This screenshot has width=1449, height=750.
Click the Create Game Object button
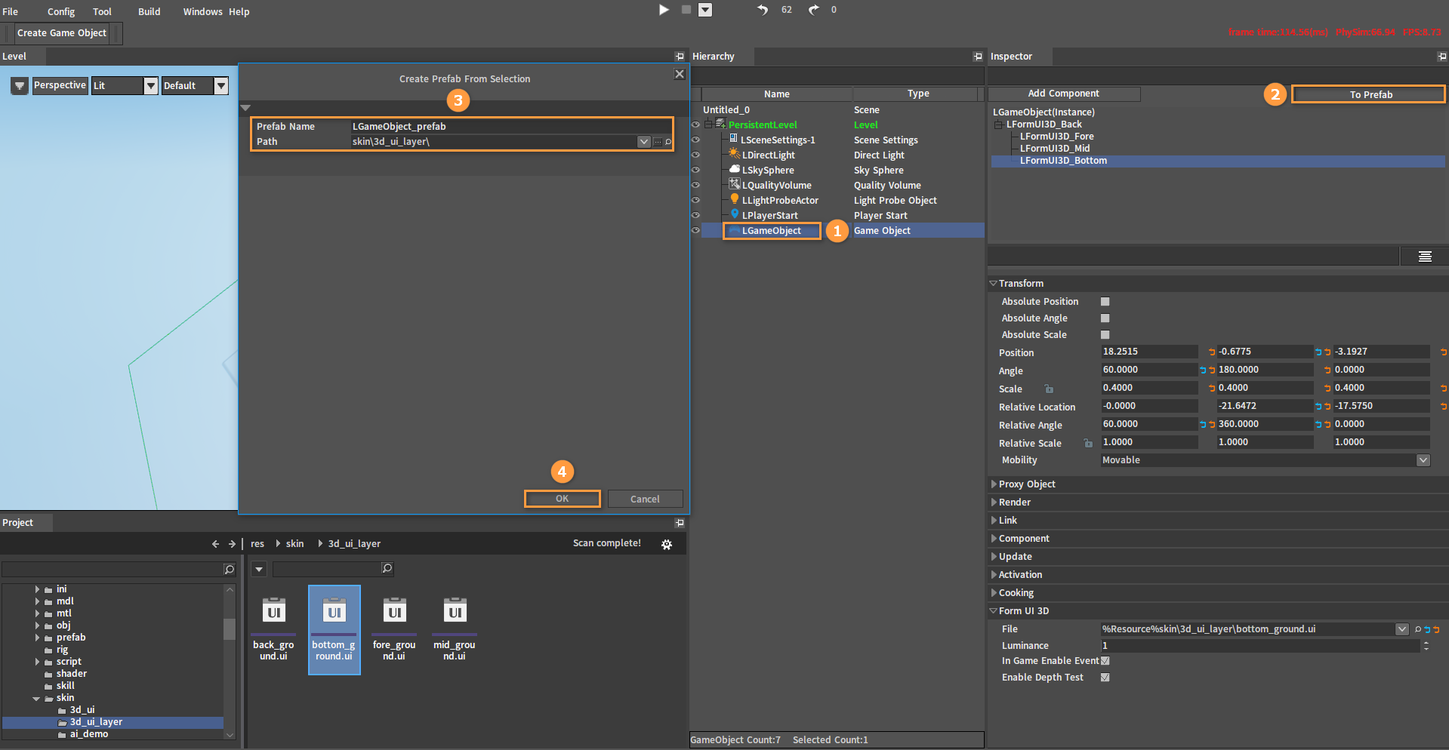click(x=62, y=33)
